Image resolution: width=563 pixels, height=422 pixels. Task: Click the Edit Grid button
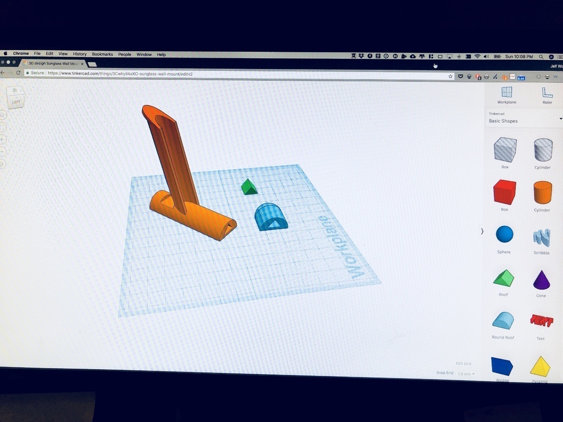(x=463, y=364)
